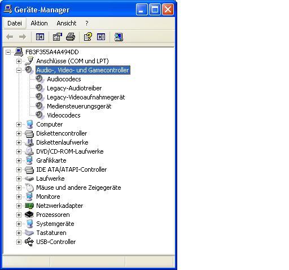The height and width of the screenshot is (270, 289).
Task: Expand the Netzwerkadapter node
Action: pos(19,206)
